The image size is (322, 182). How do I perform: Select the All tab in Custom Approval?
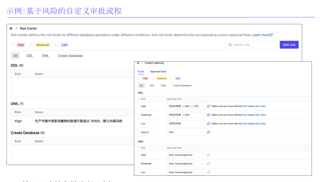[141, 86]
